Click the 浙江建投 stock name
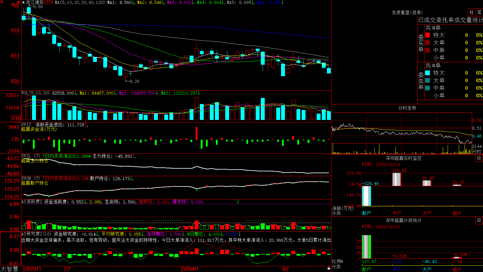The width and height of the screenshot is (483, 272). (35, 2)
